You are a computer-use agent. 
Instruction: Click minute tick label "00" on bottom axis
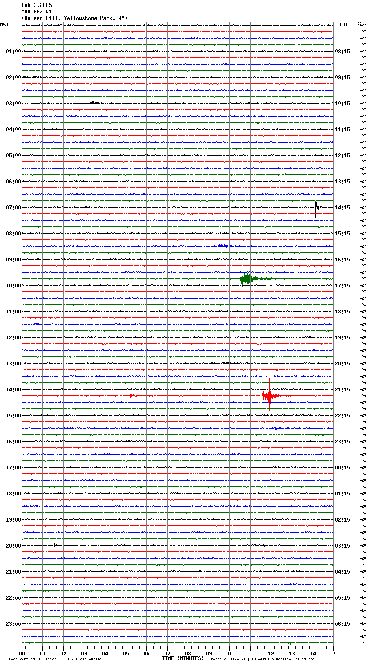point(22,653)
